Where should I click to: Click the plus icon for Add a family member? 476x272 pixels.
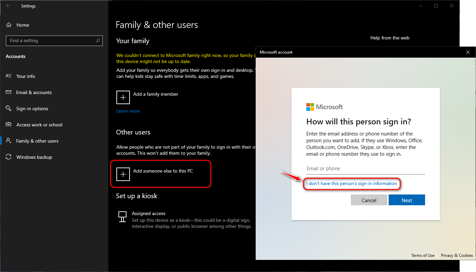123,97
